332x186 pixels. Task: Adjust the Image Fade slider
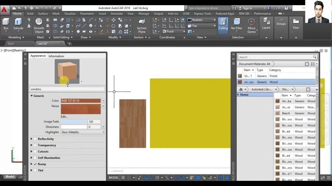point(74,121)
